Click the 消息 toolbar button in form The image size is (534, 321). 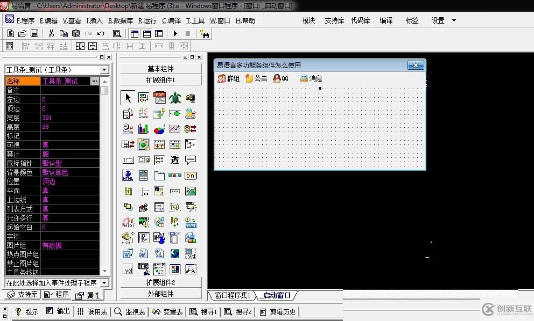point(311,78)
